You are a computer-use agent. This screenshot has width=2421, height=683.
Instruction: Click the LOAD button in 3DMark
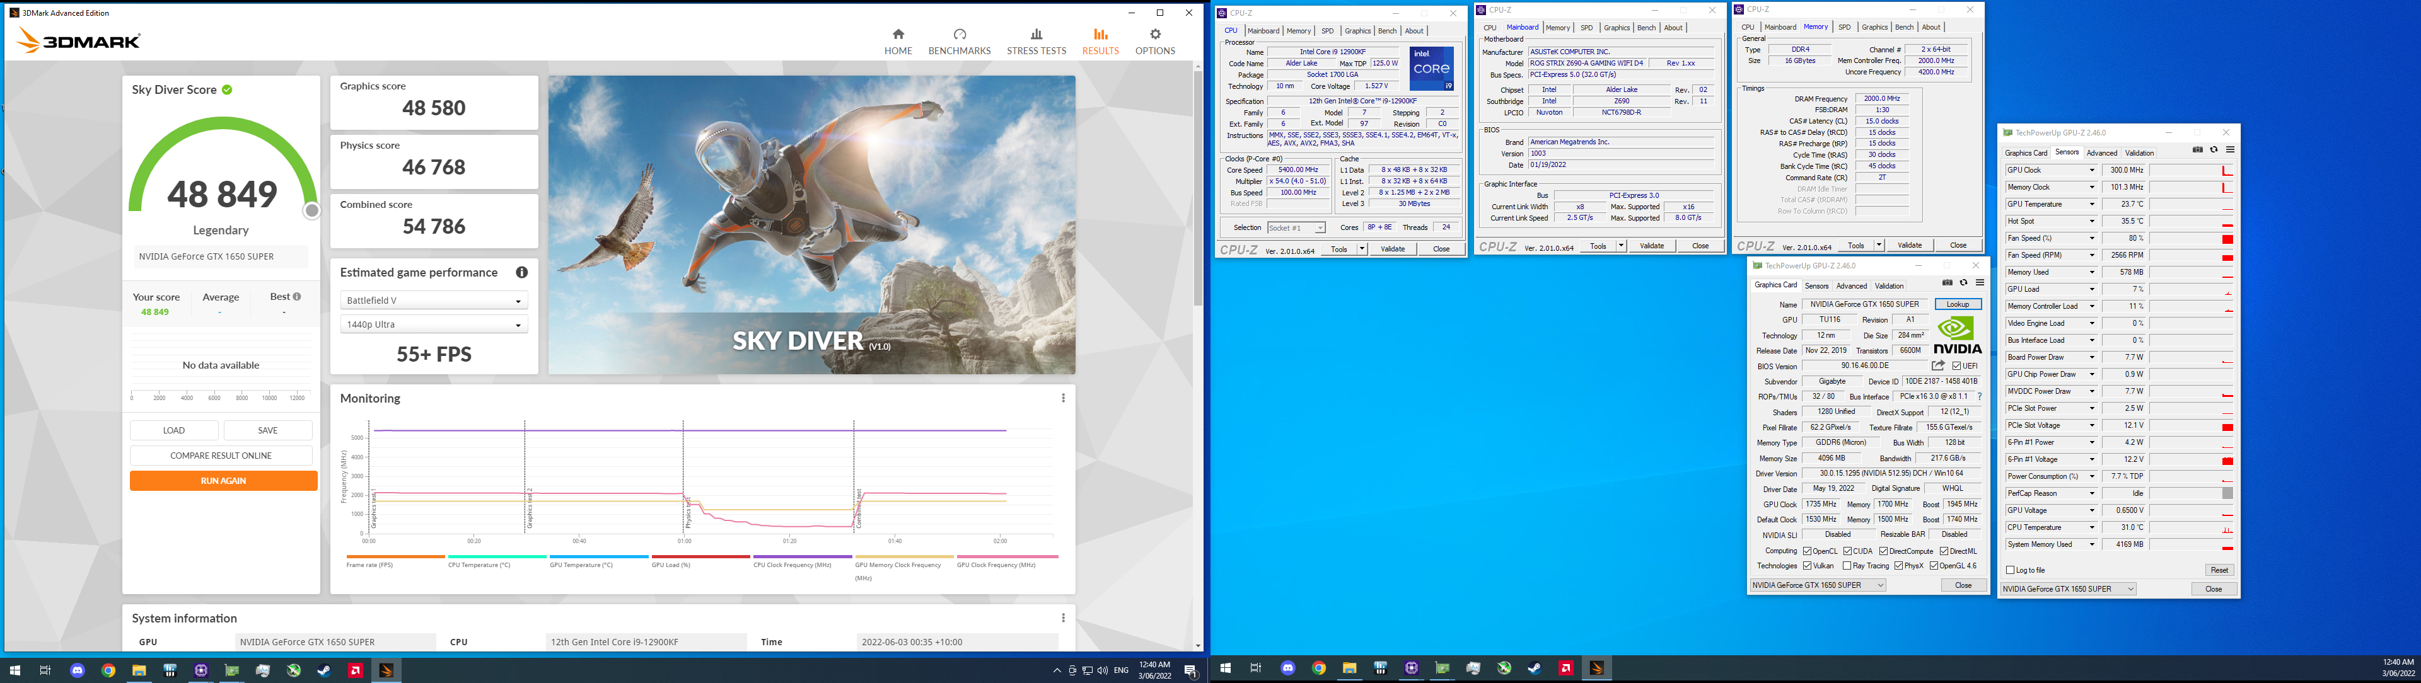click(x=174, y=430)
